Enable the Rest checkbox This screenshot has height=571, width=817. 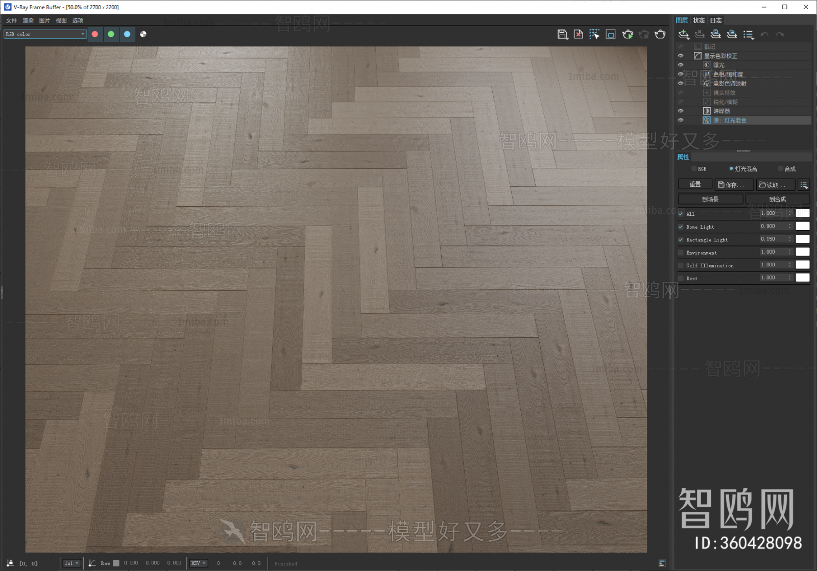click(x=681, y=278)
